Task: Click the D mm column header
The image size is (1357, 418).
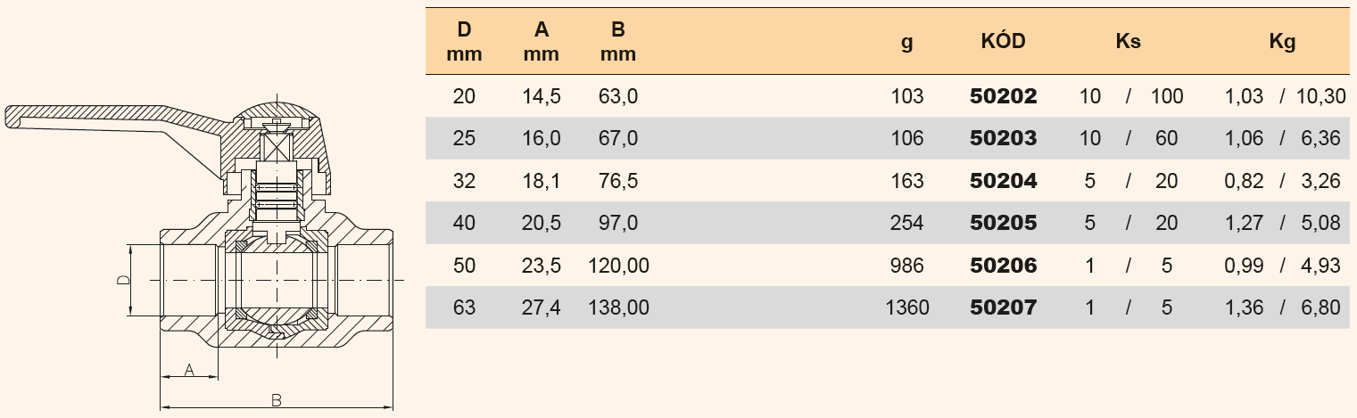Action: coord(464,41)
